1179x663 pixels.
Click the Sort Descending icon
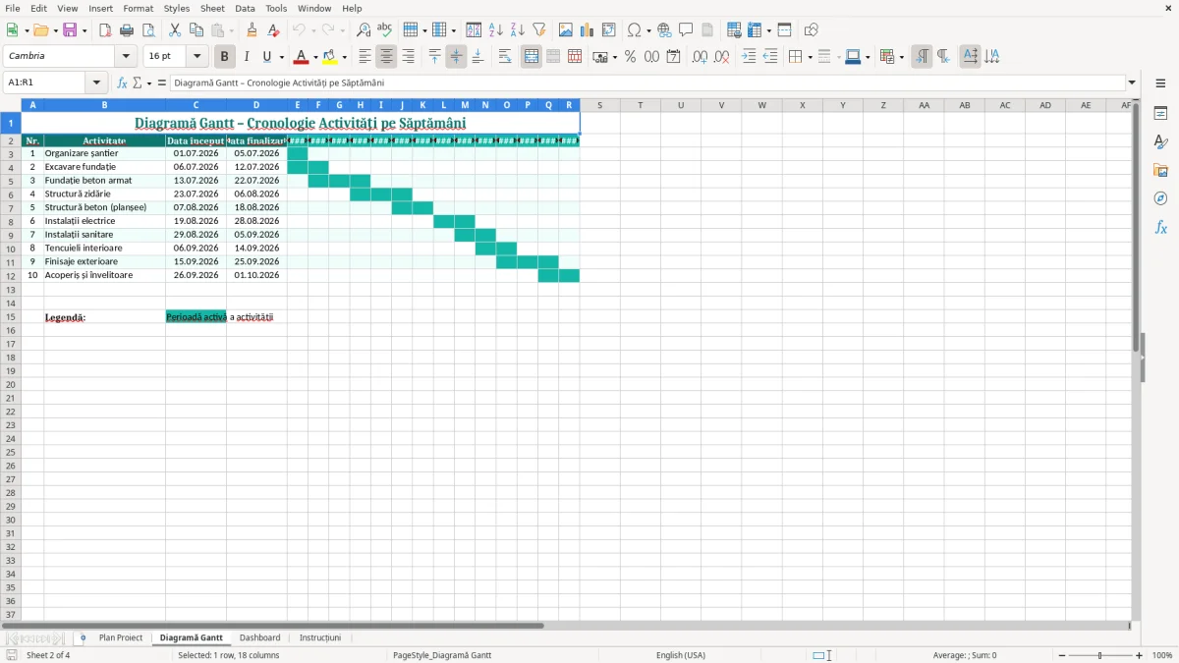click(518, 30)
